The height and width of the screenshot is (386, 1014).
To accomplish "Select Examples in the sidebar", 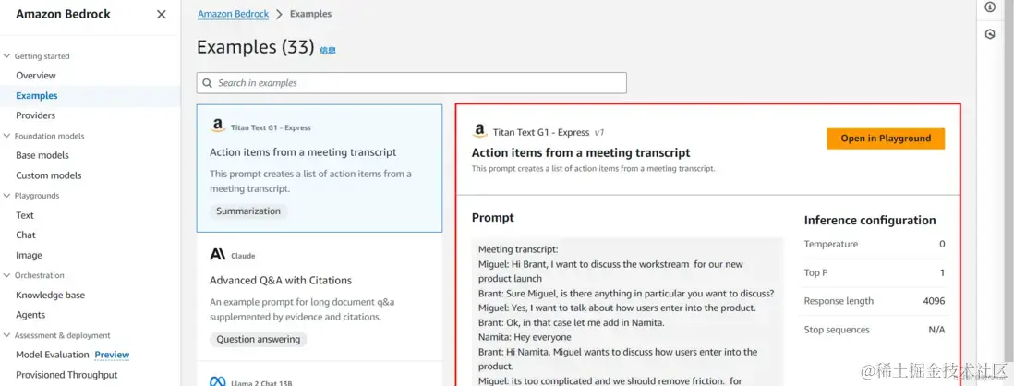I will click(x=37, y=96).
